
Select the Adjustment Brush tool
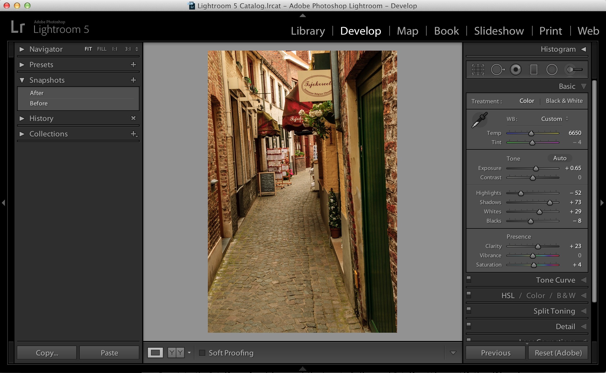tap(574, 69)
